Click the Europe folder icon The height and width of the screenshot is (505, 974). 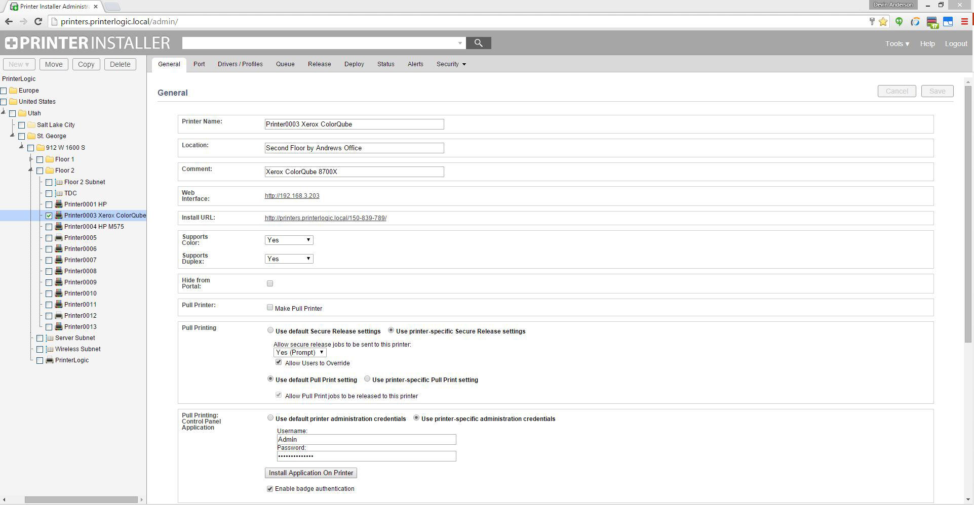tap(13, 91)
